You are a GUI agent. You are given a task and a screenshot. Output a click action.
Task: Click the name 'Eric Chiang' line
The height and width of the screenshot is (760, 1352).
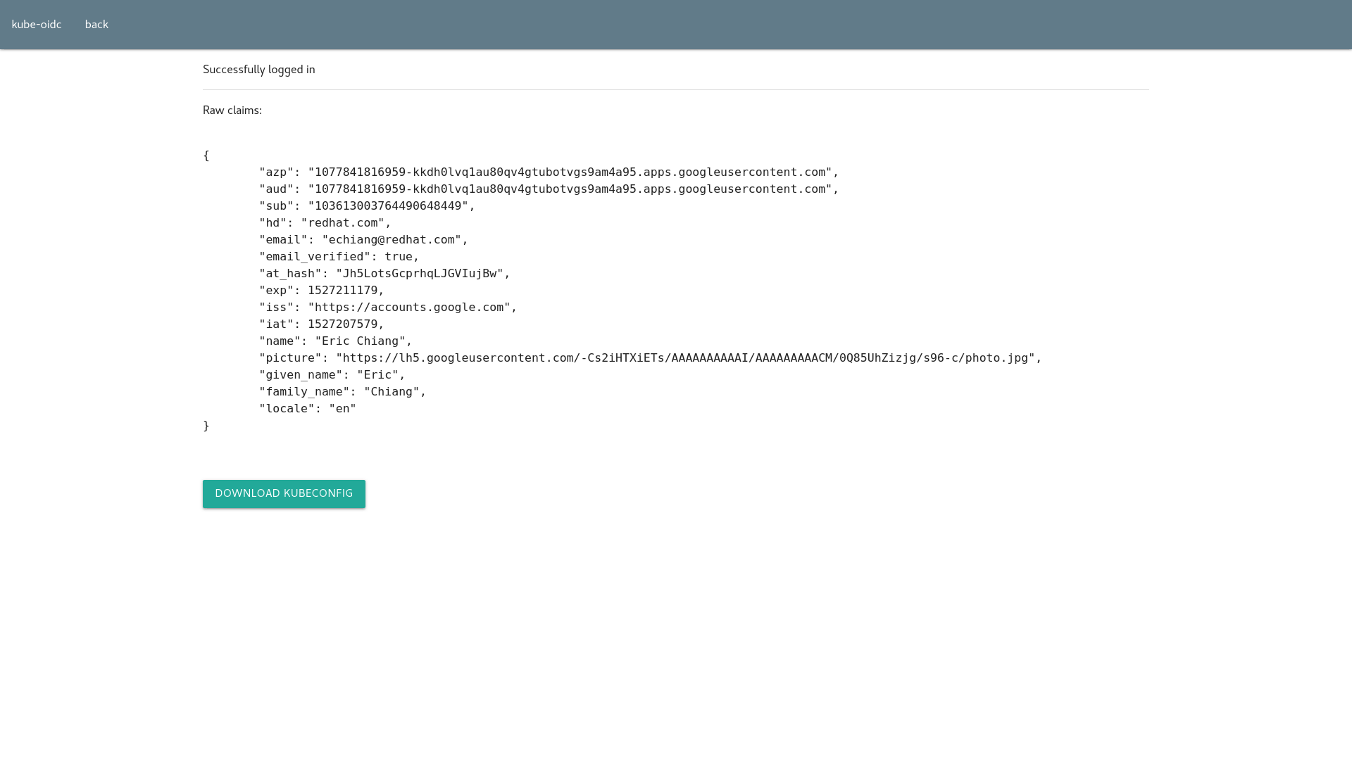coord(335,341)
